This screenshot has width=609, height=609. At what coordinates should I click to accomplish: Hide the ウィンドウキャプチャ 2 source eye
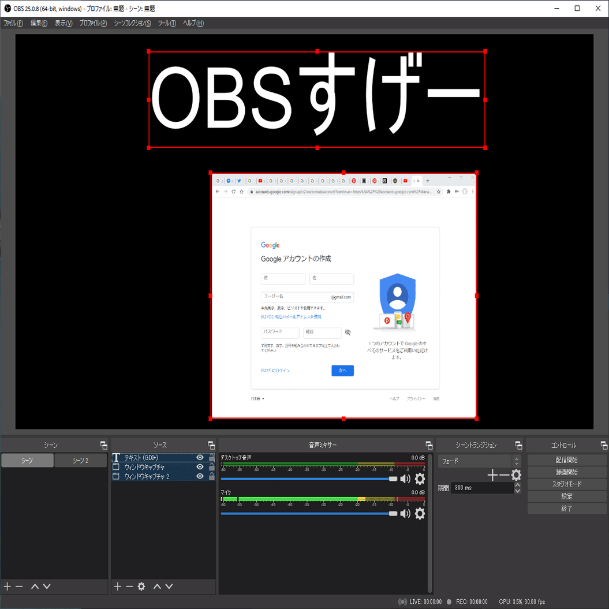[x=200, y=476]
